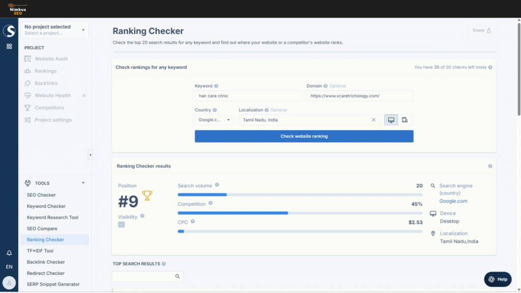This screenshot has width=521, height=293.
Task: Click the user profile avatar icon
Action: pos(9,282)
